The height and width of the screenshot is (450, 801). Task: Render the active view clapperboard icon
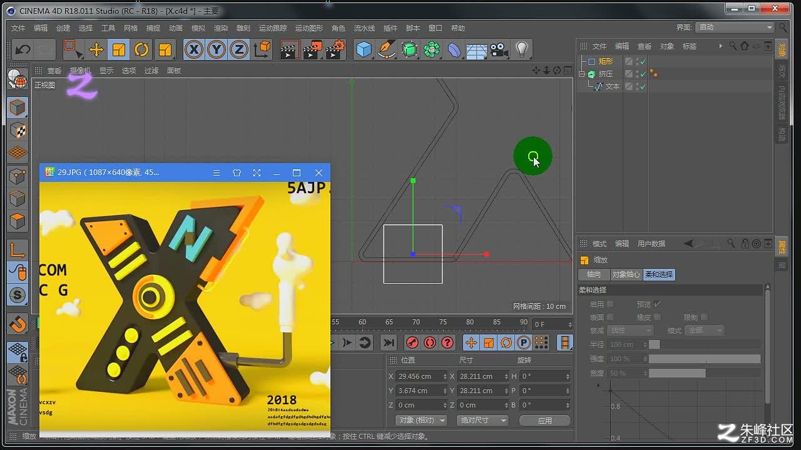coord(290,49)
